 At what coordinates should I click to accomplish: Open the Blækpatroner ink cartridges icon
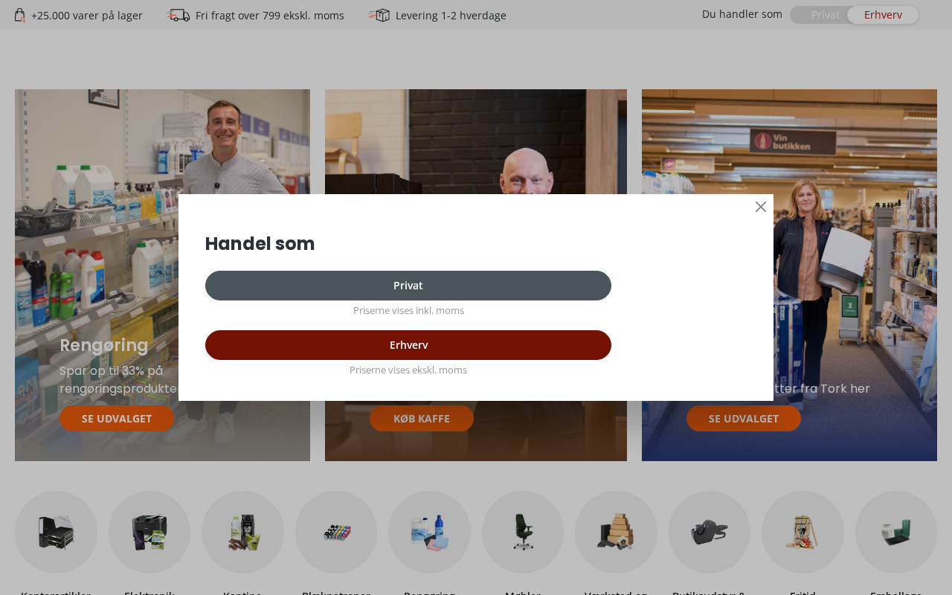(x=336, y=532)
